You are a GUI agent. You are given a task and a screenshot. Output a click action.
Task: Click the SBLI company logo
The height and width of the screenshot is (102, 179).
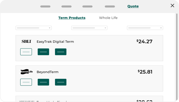pos(26,42)
